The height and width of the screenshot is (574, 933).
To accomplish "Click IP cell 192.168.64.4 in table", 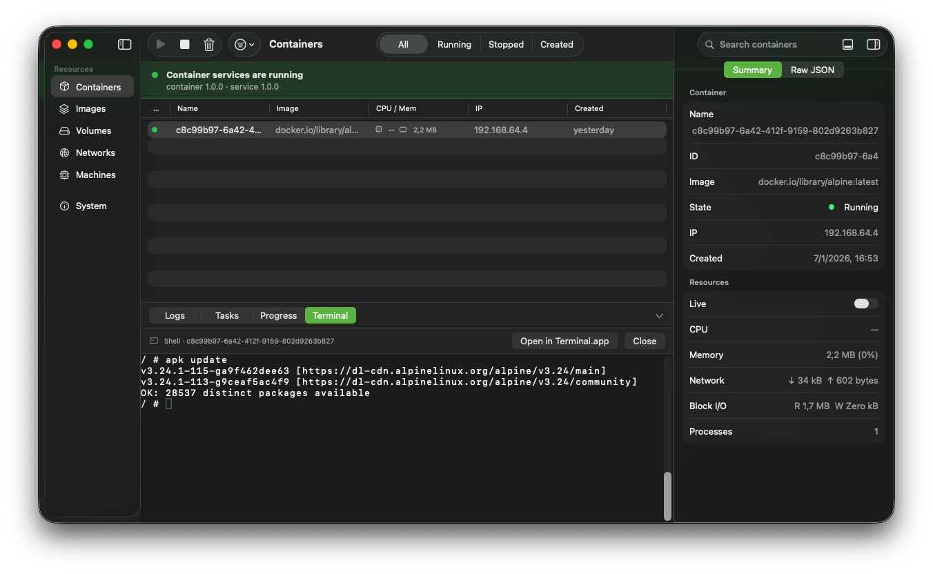I will [500, 130].
